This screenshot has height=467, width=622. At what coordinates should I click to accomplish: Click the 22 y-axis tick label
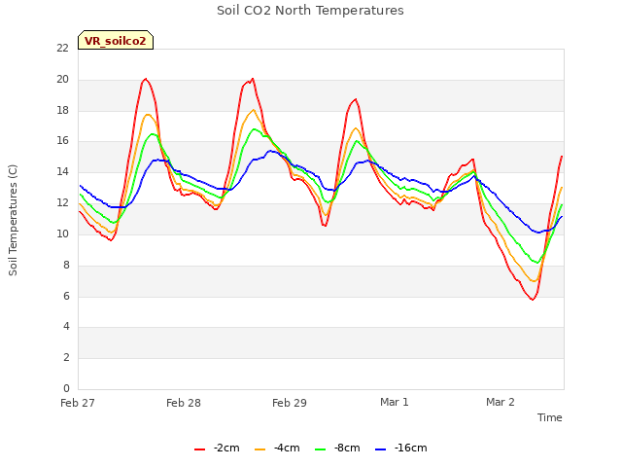(x=62, y=49)
